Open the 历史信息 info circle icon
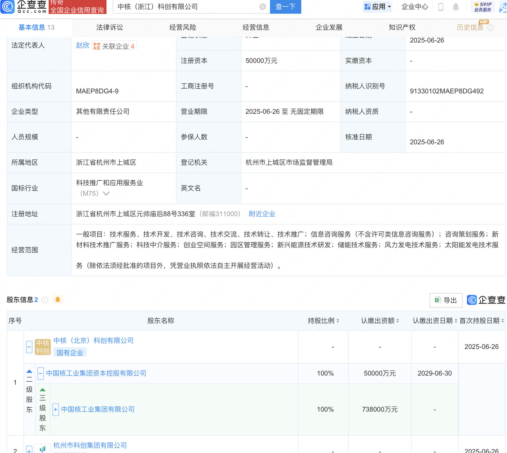Image resolution: width=507 pixels, height=453 pixels. tap(491, 28)
